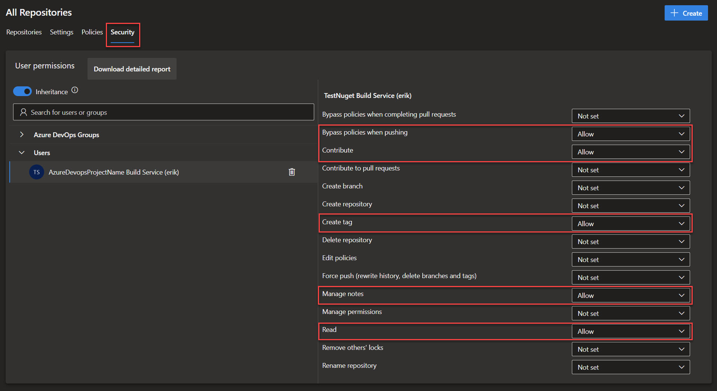Click the Manage notes label
This screenshot has height=391, width=717.
coord(343,294)
